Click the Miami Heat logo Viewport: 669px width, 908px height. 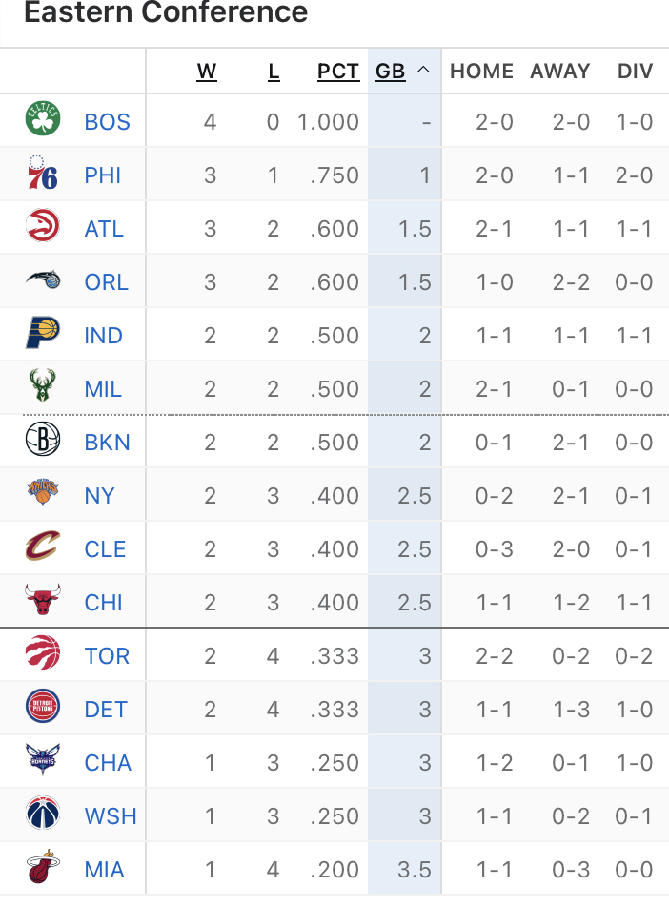tap(43, 869)
